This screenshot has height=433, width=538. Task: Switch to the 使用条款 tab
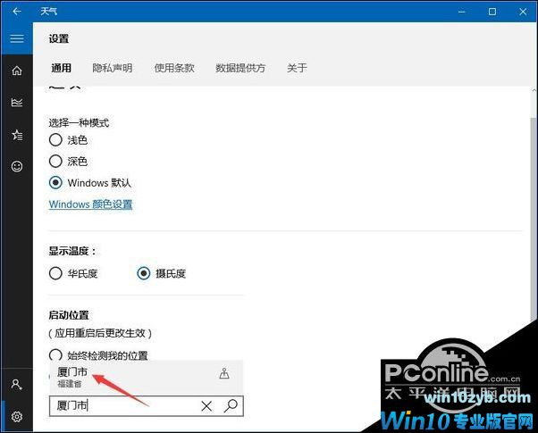(174, 68)
